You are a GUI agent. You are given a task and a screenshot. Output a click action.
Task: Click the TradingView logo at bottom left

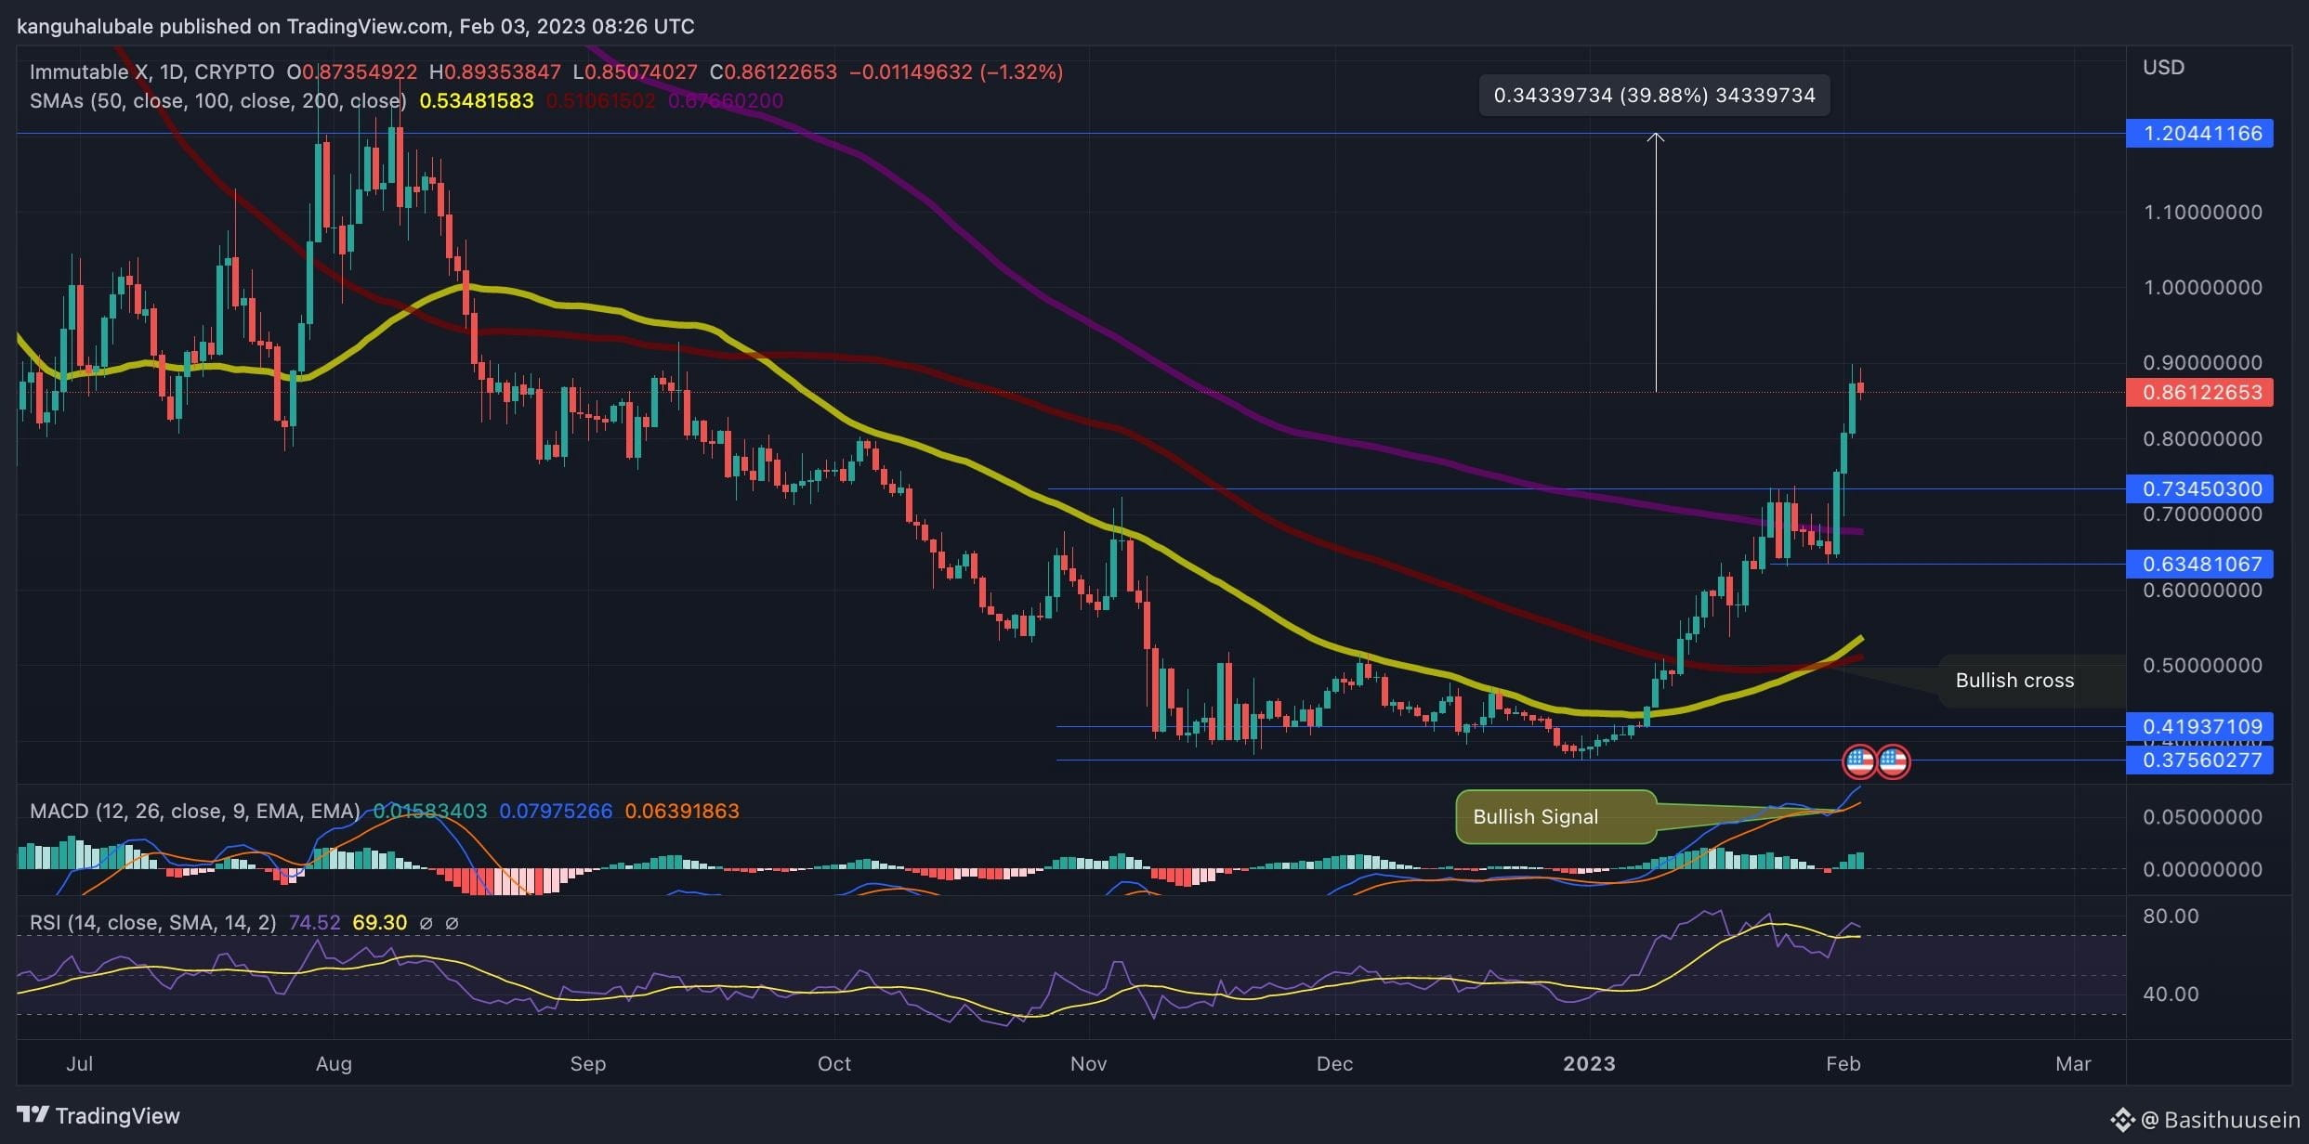(98, 1115)
